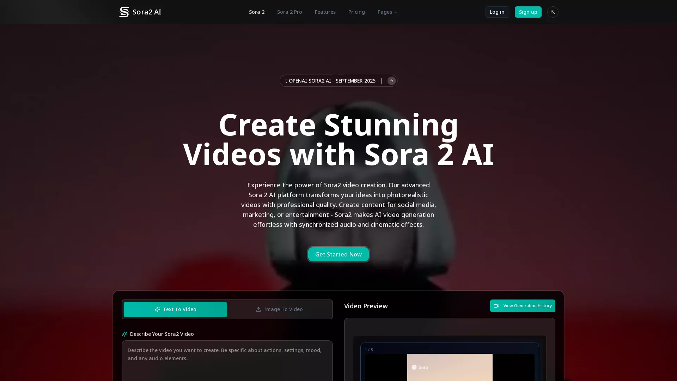Click the video camera icon on View Generation History

[496, 306]
